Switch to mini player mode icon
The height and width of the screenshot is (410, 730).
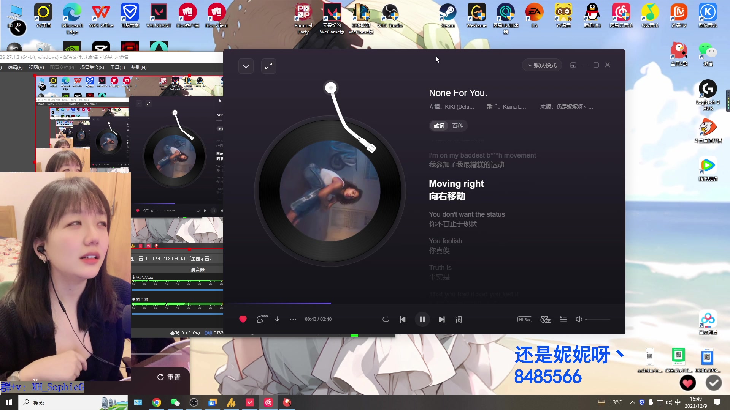(573, 65)
